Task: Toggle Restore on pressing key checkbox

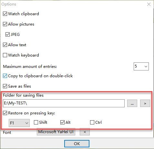Action: point(5,113)
